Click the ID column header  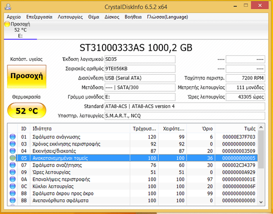coord(24,129)
